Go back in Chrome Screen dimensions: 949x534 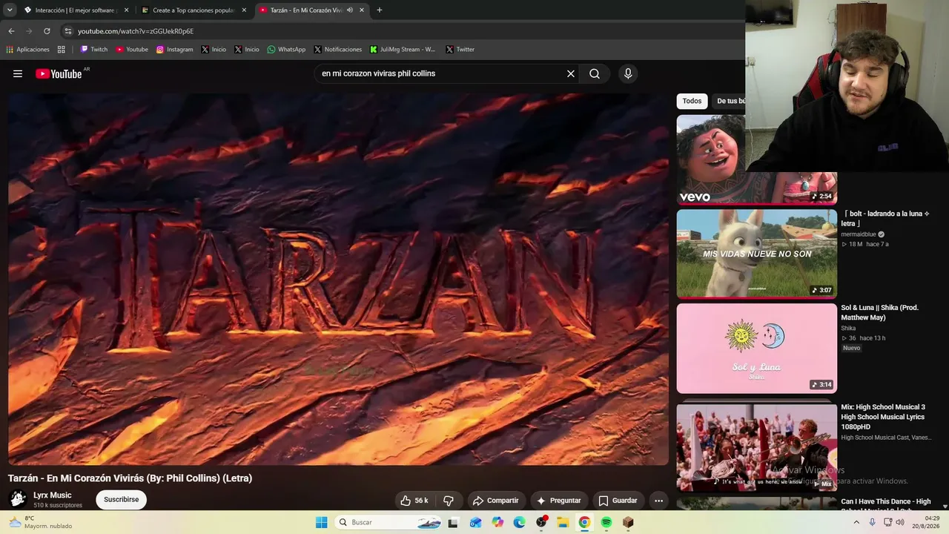[11, 31]
